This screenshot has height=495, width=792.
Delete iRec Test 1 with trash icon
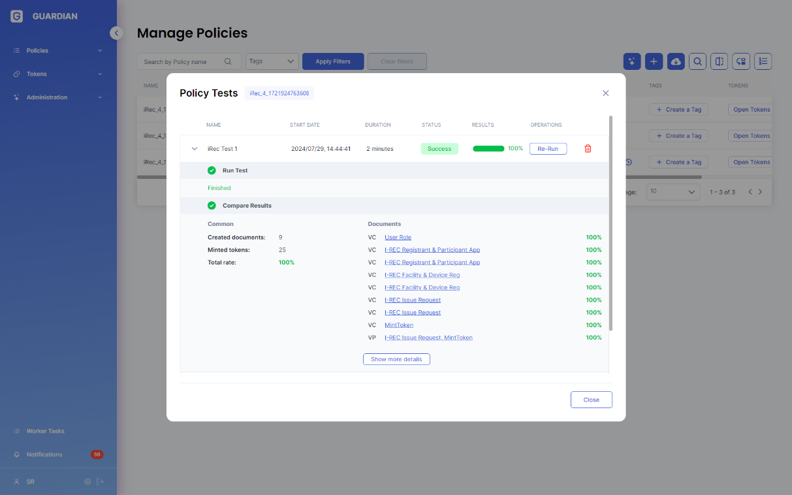tap(588, 149)
